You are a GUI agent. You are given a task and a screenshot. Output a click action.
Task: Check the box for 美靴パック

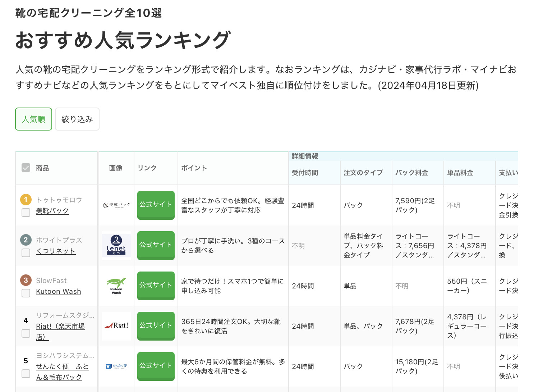coord(26,213)
